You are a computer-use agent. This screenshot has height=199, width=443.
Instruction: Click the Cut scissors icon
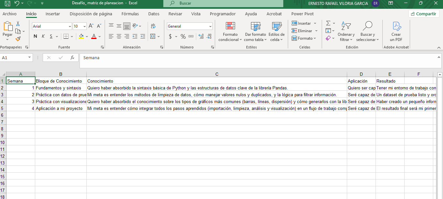(x=18, y=24)
